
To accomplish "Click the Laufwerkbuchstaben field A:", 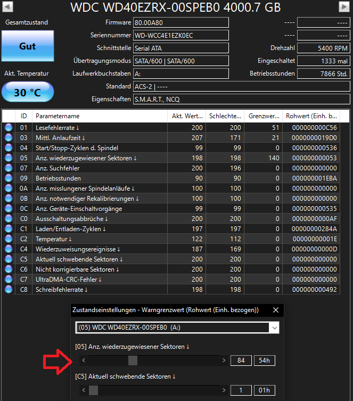I will (181, 73).
